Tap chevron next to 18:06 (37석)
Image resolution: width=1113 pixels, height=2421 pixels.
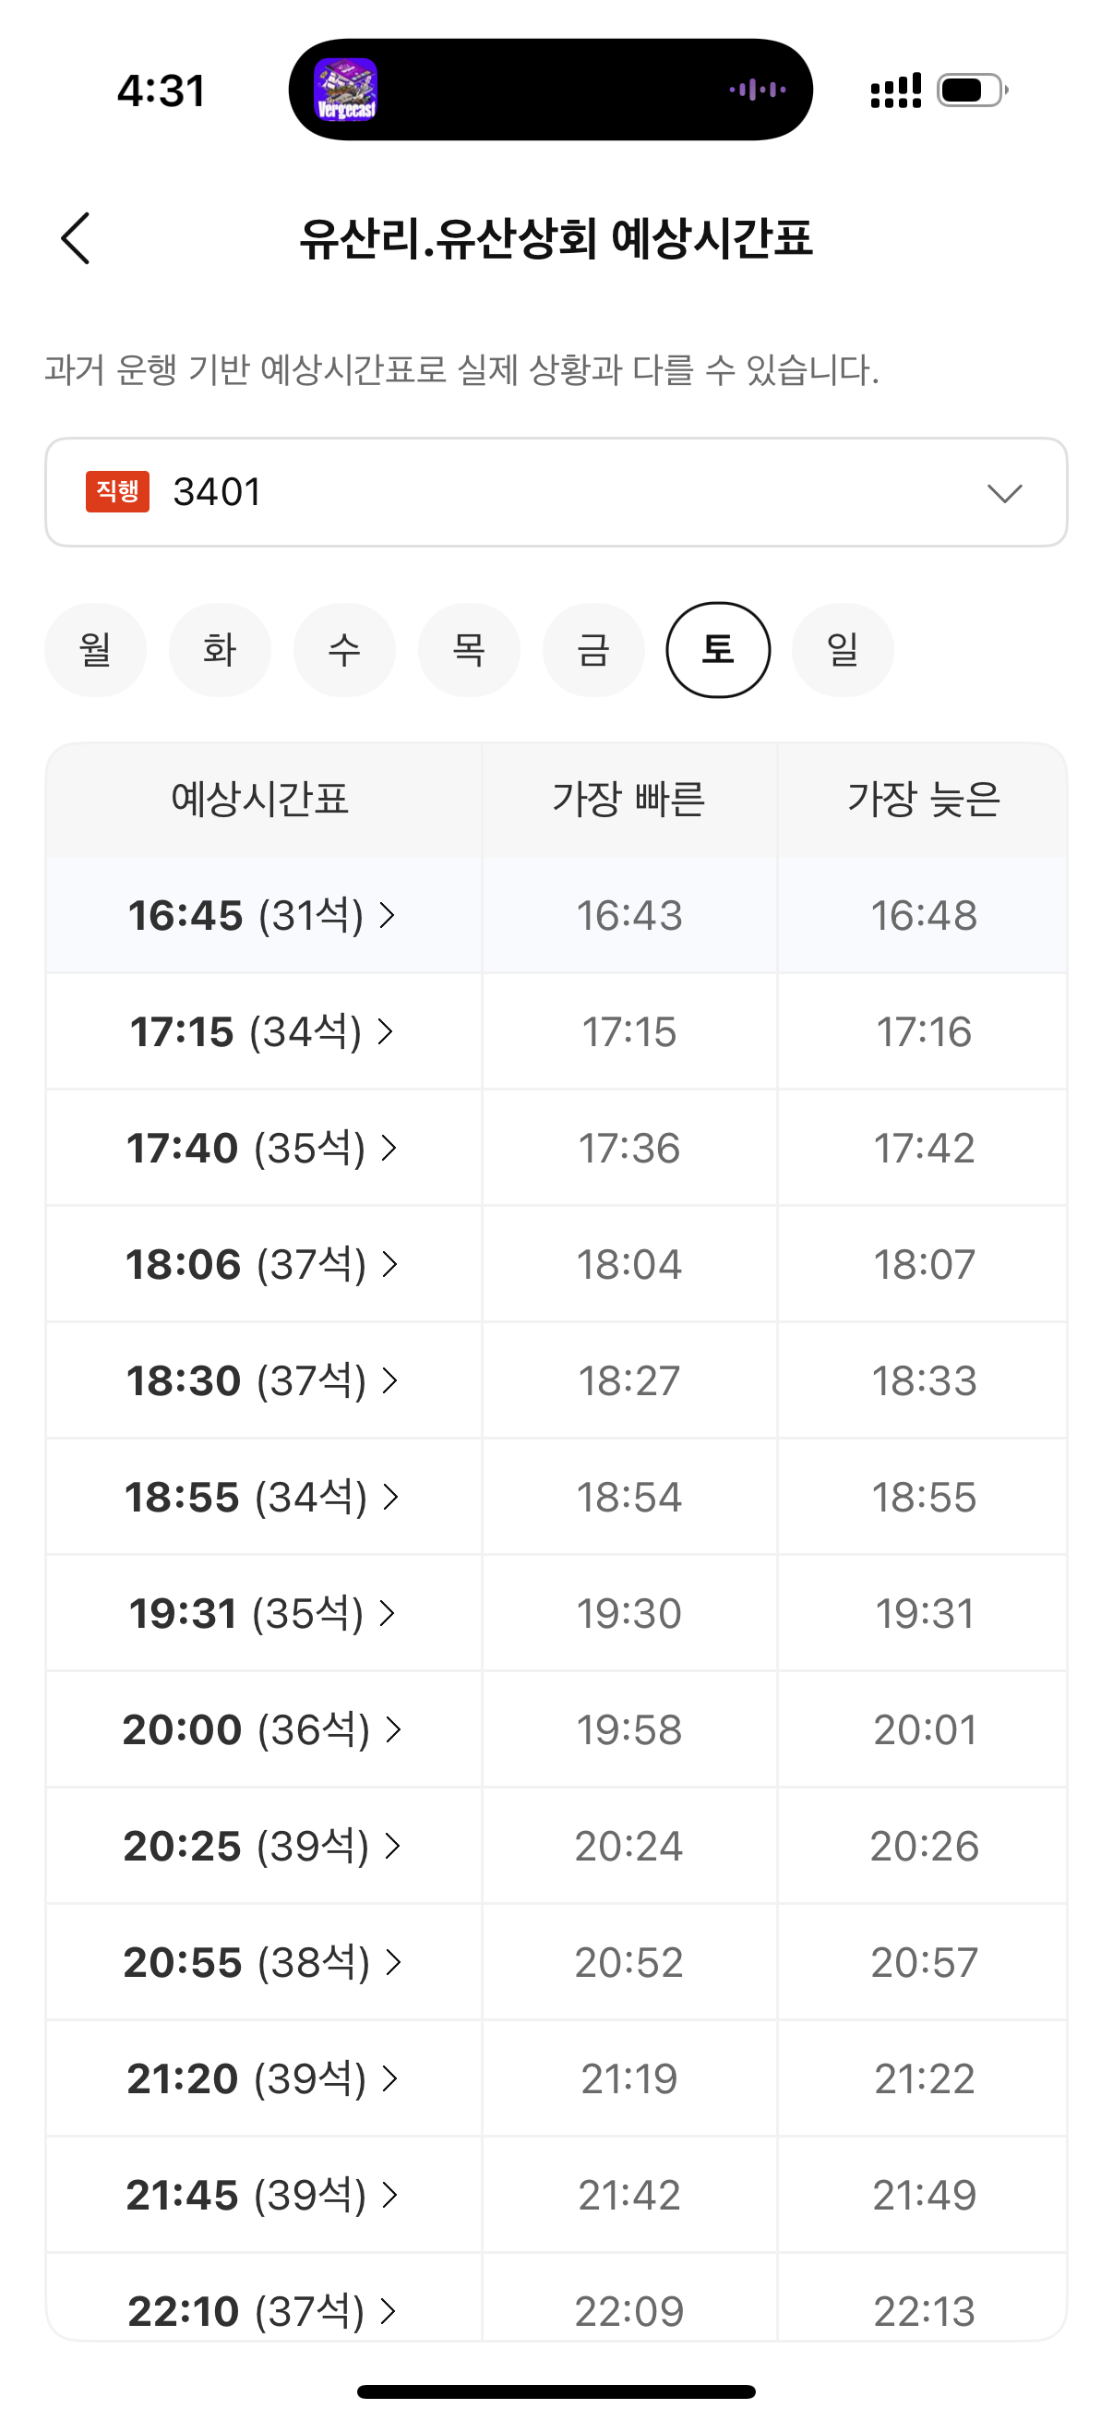pos(389,1264)
